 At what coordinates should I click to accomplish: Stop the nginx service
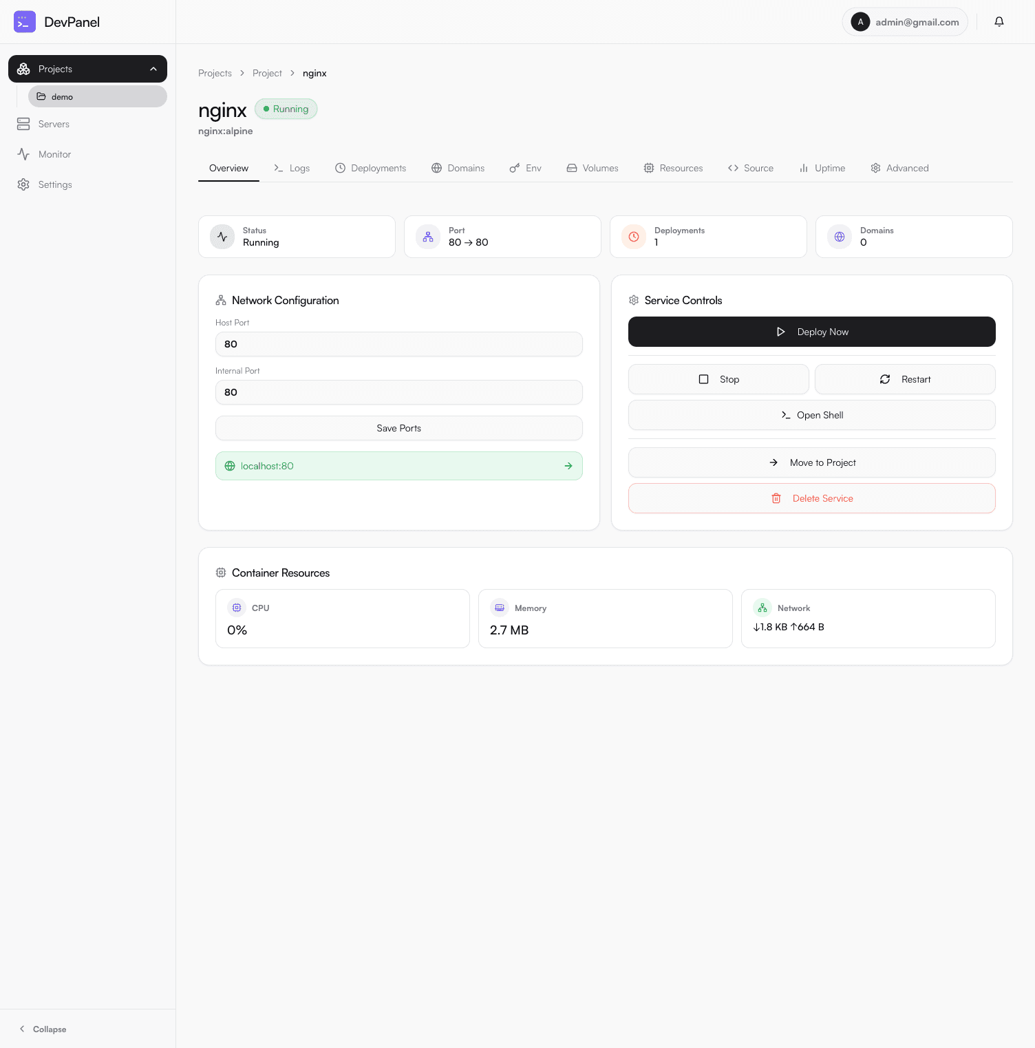718,378
